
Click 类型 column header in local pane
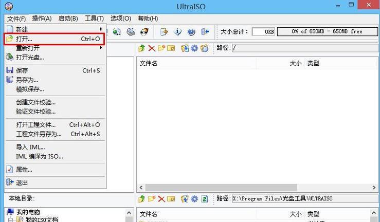[338, 214]
